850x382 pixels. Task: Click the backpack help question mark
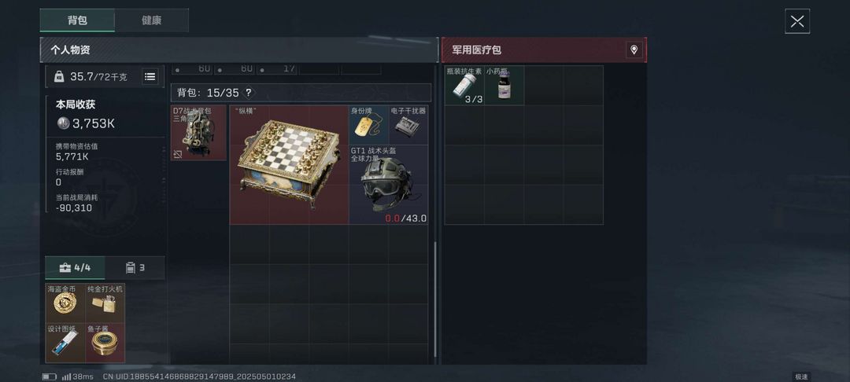[248, 93]
